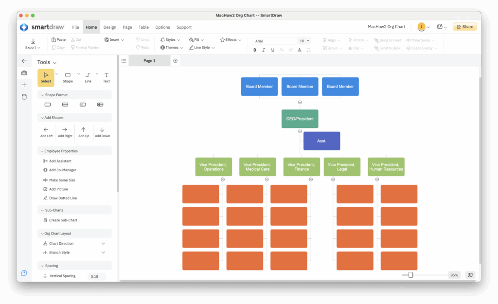Choose the two-row split shape format
Image resolution: width=498 pixels, height=304 pixels.
pyautogui.click(x=65, y=105)
